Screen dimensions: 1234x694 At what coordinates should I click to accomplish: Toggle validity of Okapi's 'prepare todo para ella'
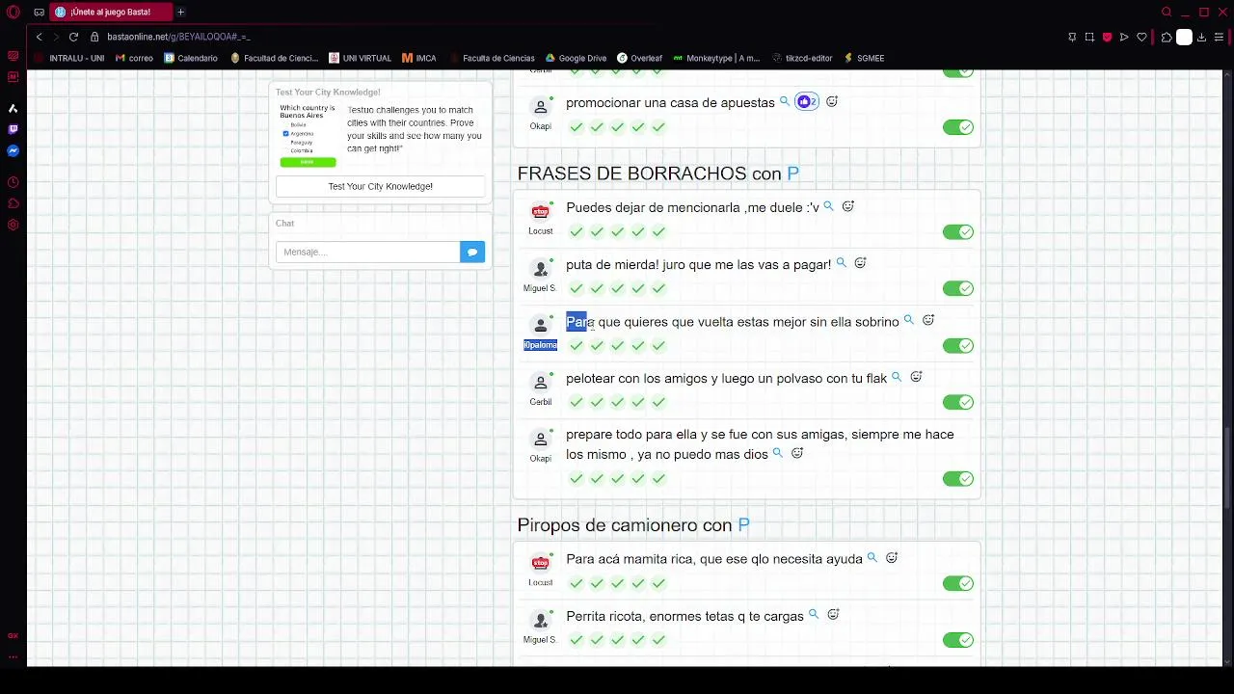[958, 479]
